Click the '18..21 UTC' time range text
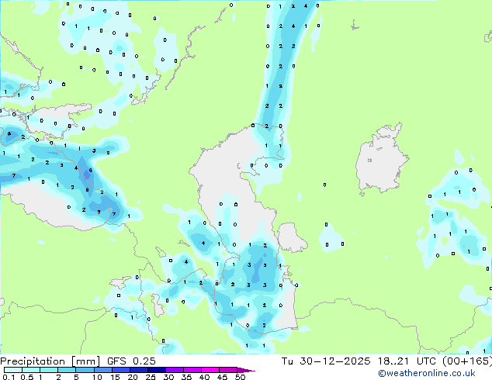Viewport: 492px width, 380px height. click(407, 361)
